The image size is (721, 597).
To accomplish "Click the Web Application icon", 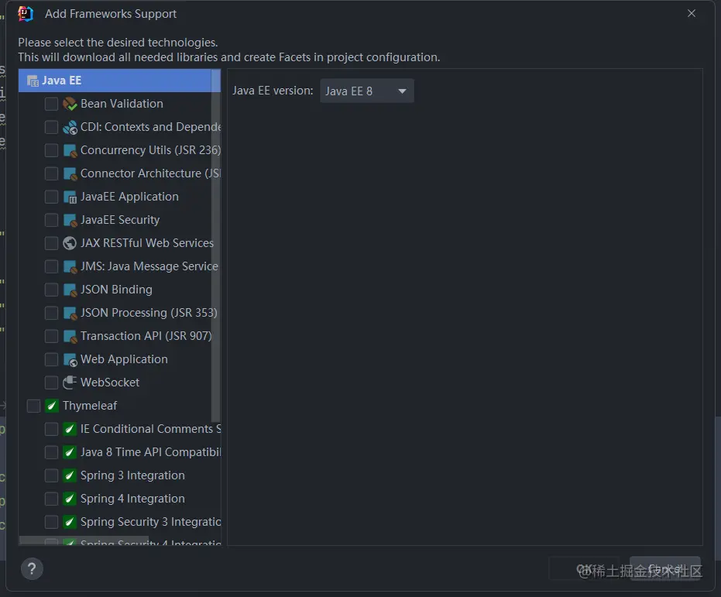I will pos(70,359).
